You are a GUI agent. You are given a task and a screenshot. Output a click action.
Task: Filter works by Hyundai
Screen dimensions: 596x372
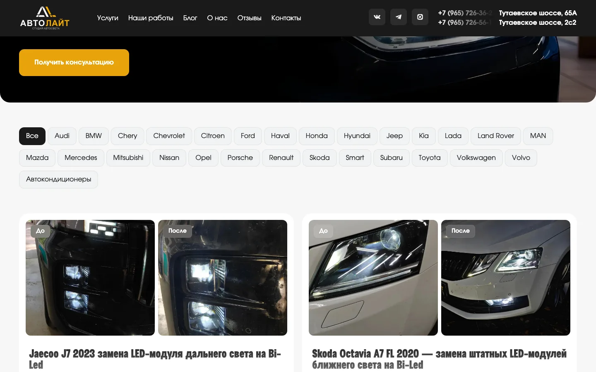357,136
